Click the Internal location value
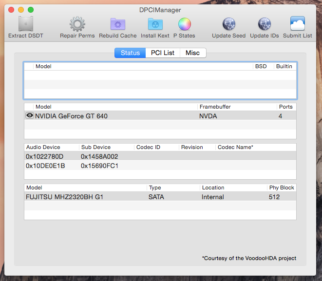Viewport: 322px width, 281px height. coord(212,197)
